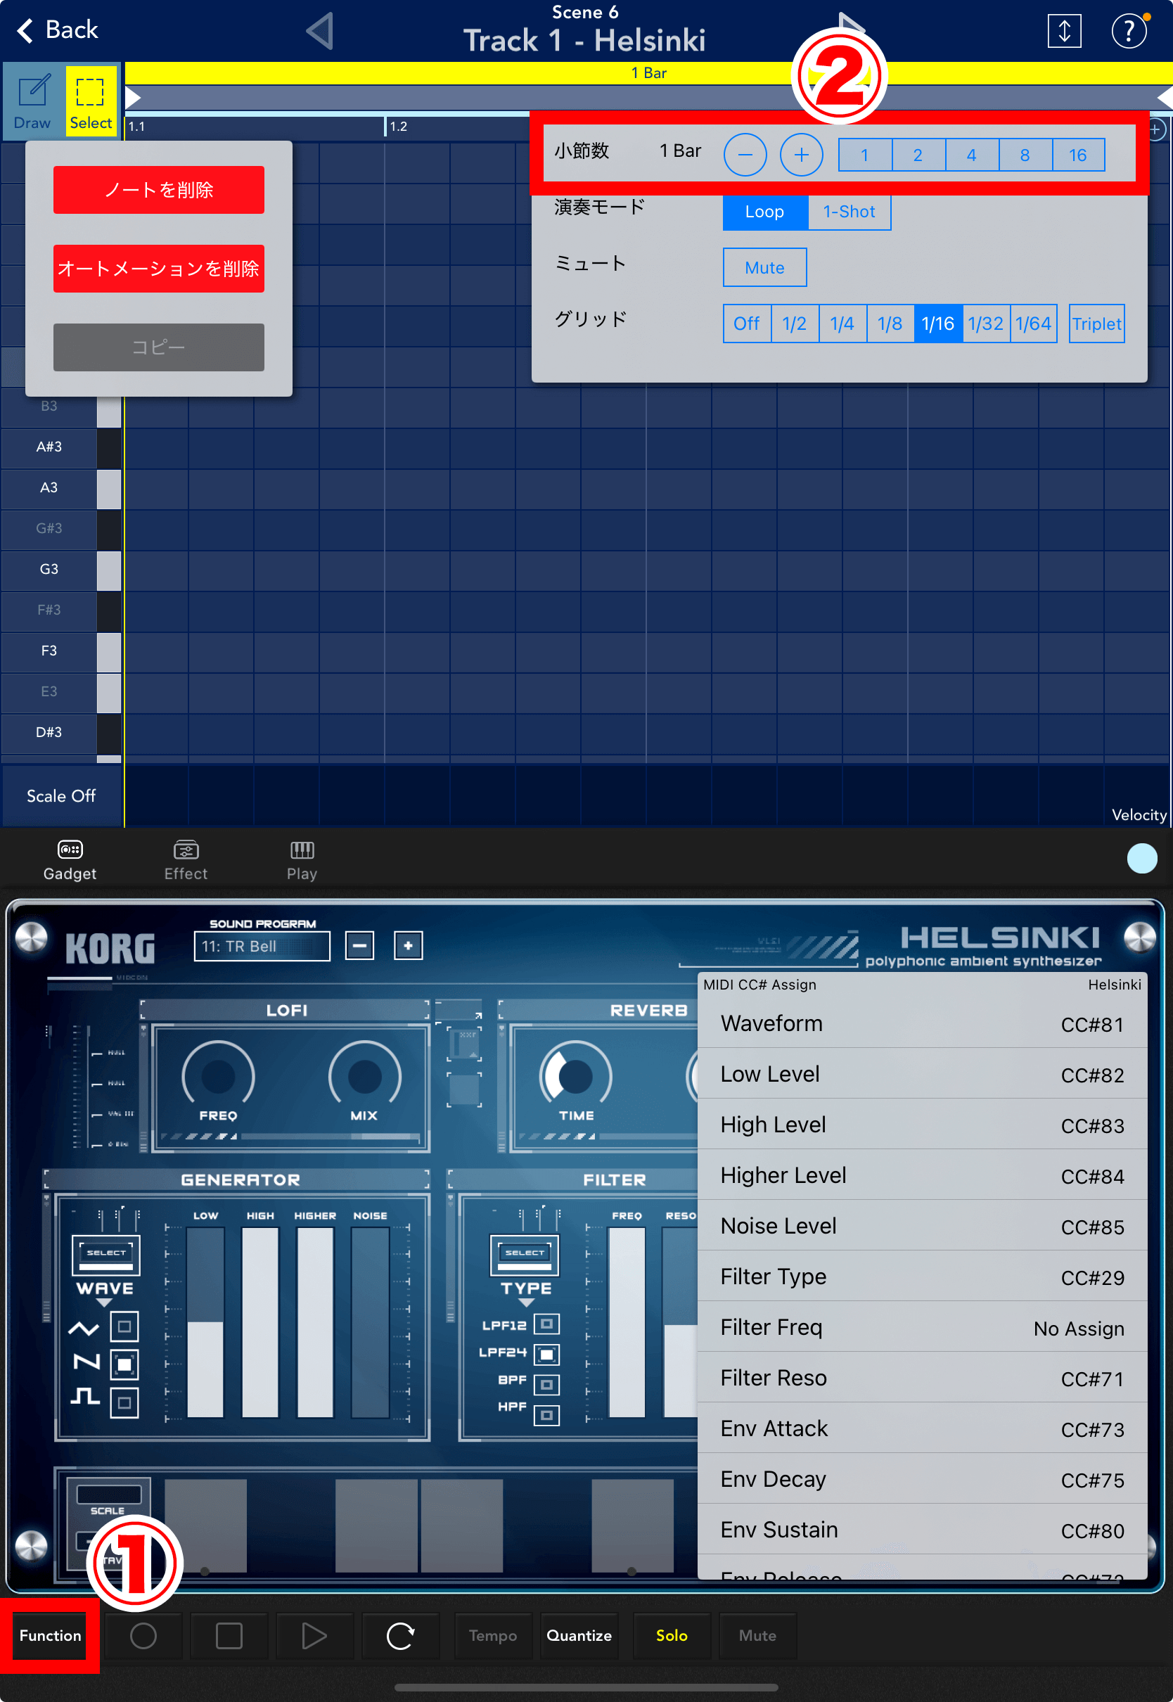This screenshot has width=1173, height=1702.
Task: Toggle Triplet grid mode
Action: (1096, 324)
